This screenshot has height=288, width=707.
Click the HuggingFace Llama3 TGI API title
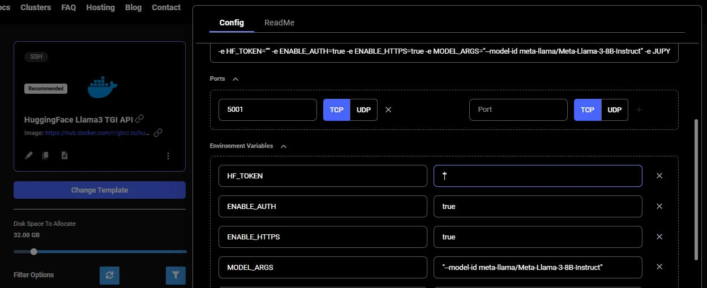(78, 120)
